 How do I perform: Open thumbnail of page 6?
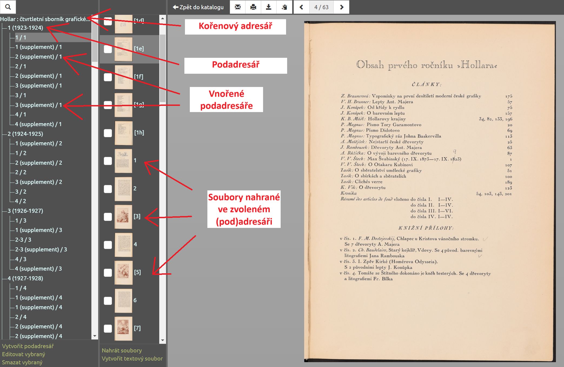pos(124,301)
